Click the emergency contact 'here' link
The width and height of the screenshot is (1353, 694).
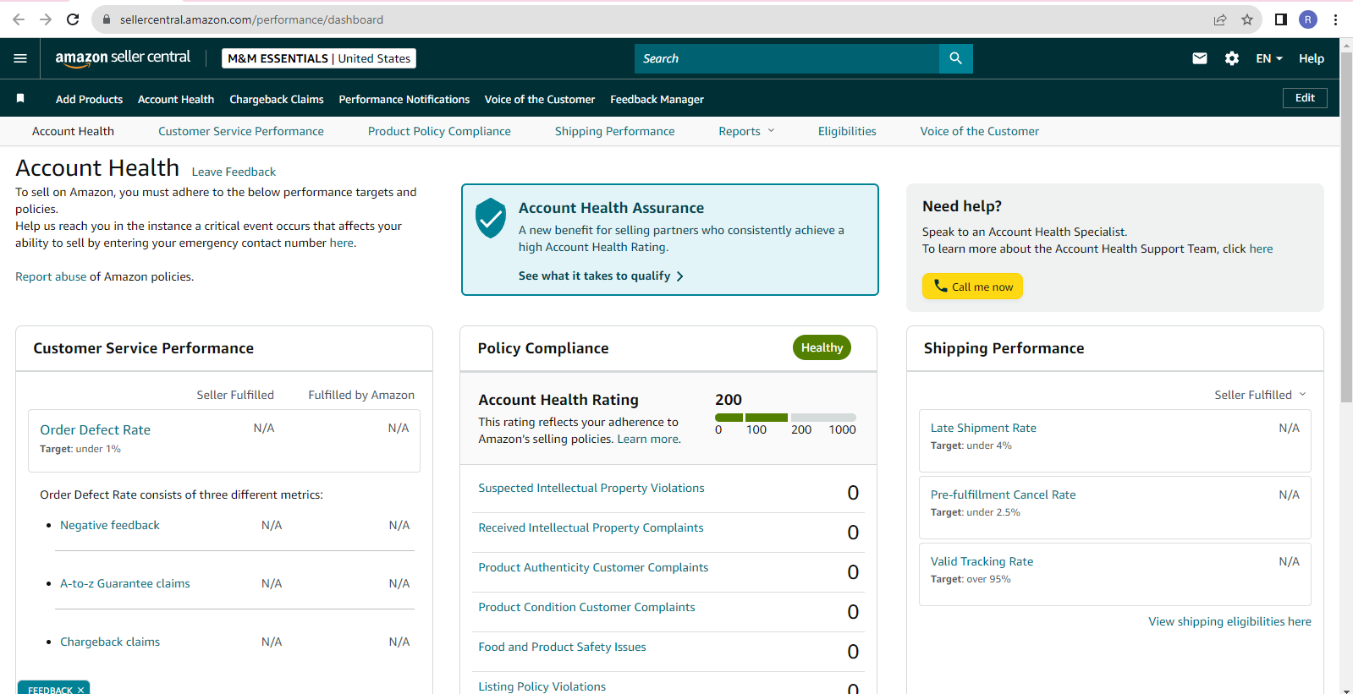click(342, 243)
